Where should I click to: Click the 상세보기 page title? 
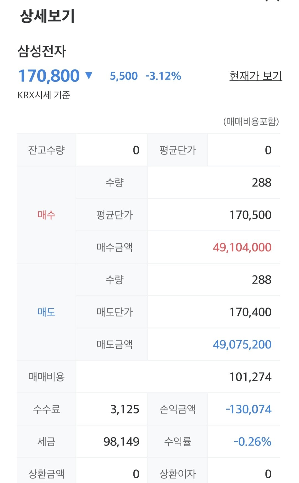pos(47,16)
